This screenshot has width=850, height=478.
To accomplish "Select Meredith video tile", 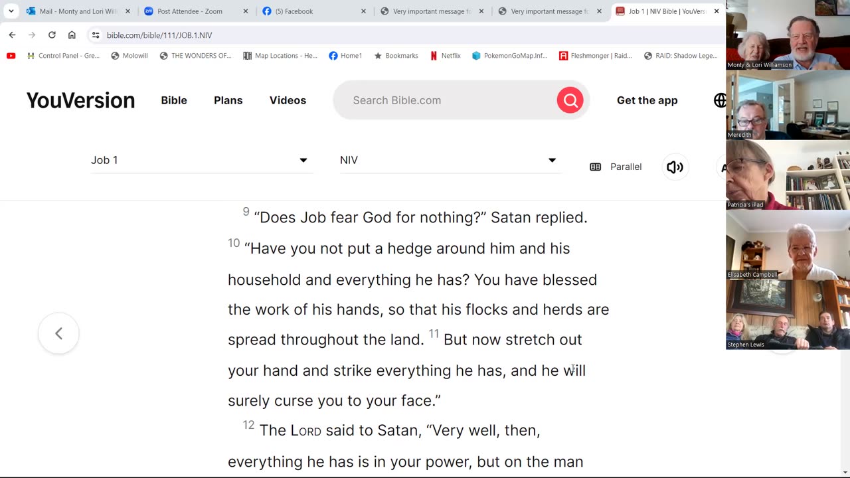I will 788,105.
